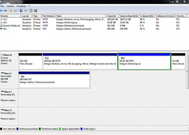Sort by the Layout column header
The image size is (189, 135).
(x=26, y=16)
